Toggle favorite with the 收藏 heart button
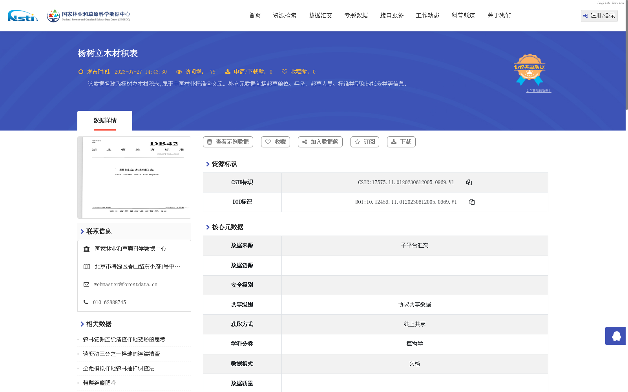This screenshot has height=392, width=628. pyautogui.click(x=275, y=142)
